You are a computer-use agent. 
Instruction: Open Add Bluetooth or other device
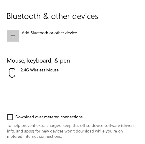click(x=42, y=36)
